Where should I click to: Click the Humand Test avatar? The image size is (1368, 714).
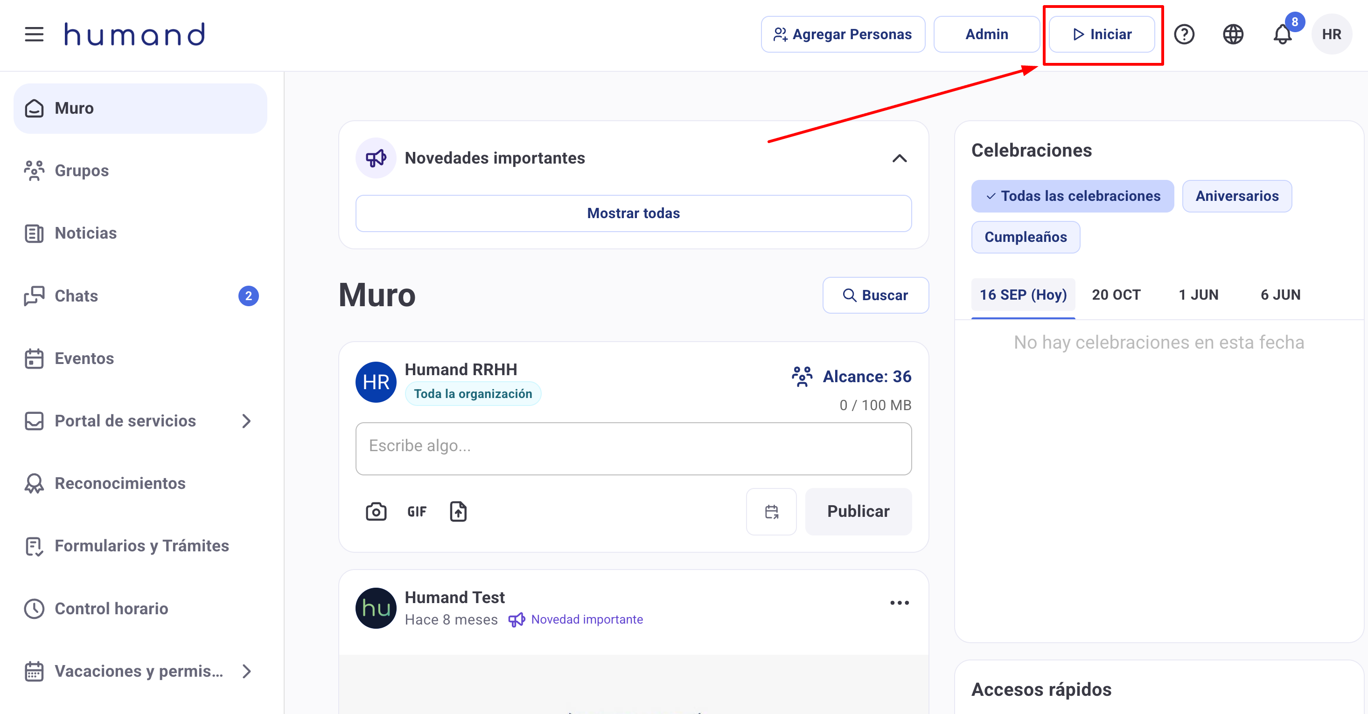coord(376,608)
